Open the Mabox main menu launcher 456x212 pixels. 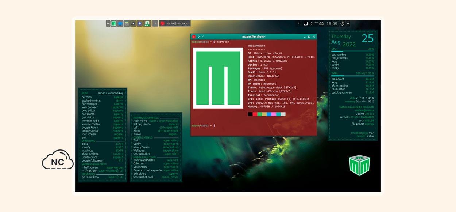(114, 23)
